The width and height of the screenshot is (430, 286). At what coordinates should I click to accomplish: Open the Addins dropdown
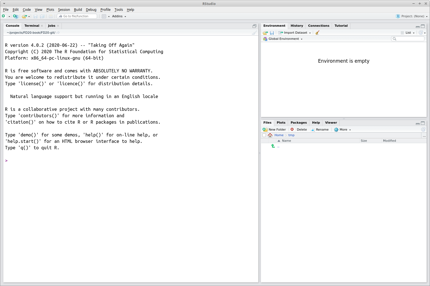[x=119, y=16]
